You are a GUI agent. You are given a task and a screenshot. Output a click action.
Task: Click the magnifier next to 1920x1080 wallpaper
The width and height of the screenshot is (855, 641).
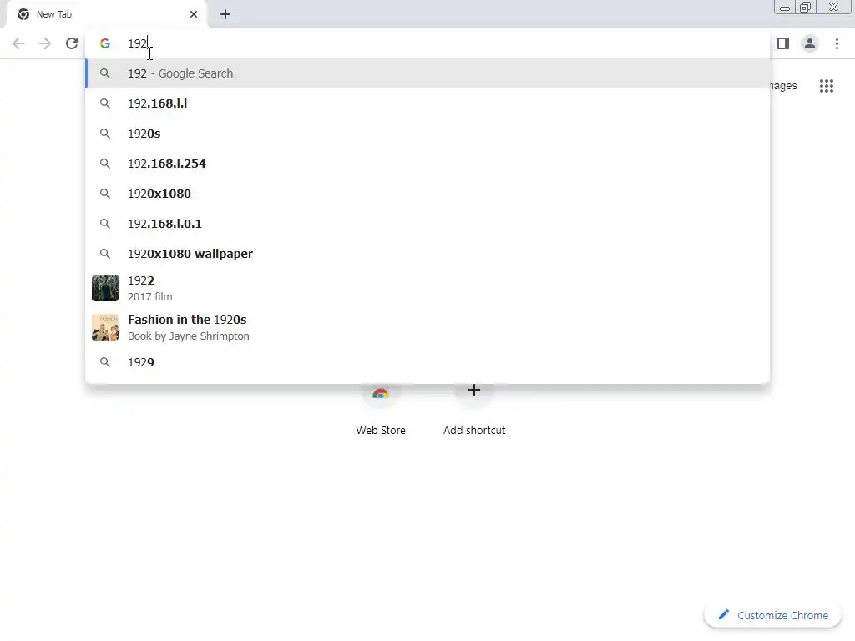[x=105, y=254]
